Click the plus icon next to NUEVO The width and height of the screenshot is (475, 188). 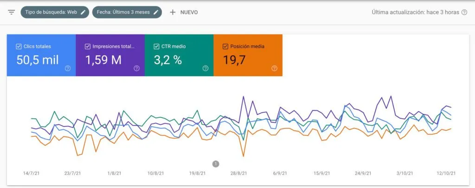173,12
